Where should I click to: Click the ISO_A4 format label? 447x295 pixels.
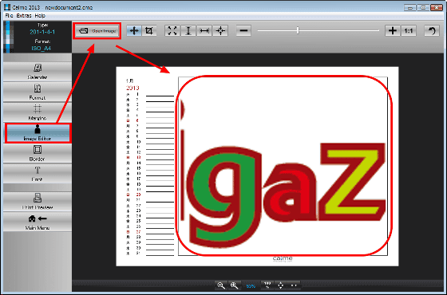pyautogui.click(x=42, y=49)
